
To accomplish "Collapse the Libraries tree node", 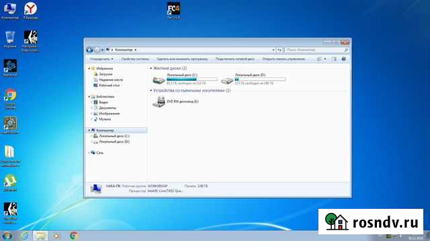I will coord(89,96).
